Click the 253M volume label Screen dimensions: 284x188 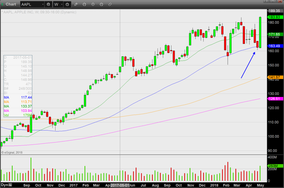pos(275,166)
